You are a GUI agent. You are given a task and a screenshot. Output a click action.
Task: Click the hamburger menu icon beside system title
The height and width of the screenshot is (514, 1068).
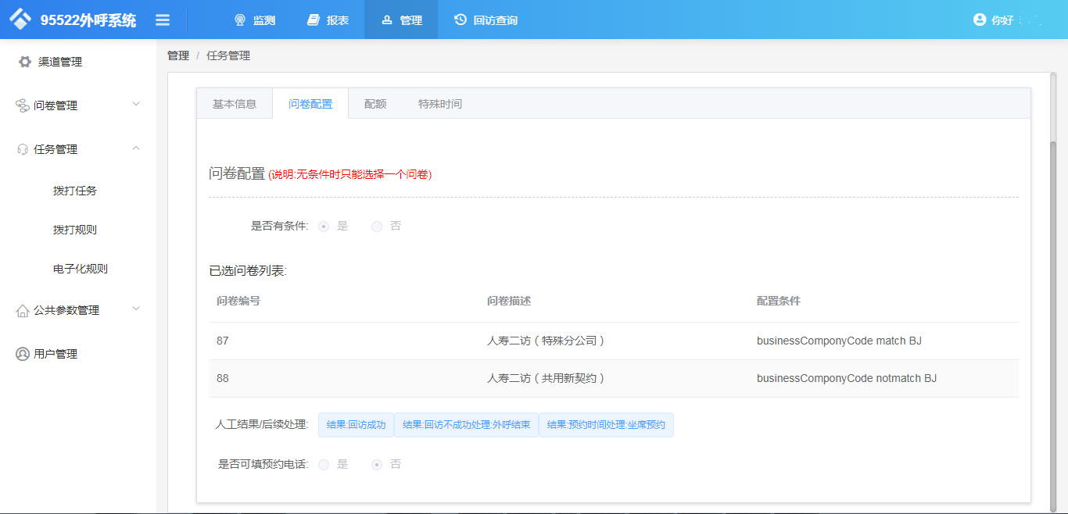click(x=163, y=20)
